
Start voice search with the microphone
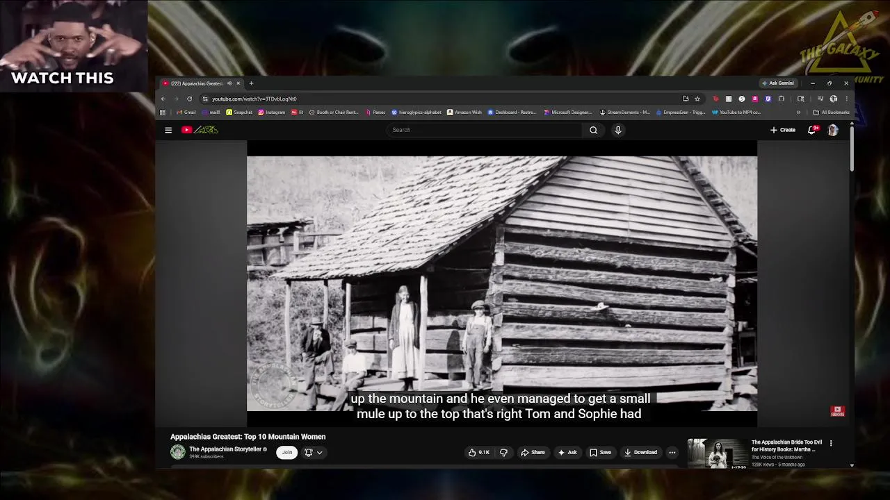click(617, 130)
